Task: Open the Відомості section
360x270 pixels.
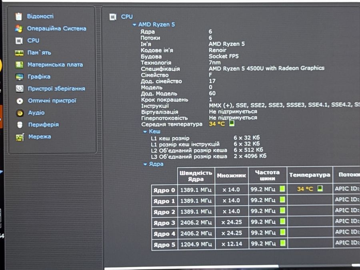Action: 40,16
